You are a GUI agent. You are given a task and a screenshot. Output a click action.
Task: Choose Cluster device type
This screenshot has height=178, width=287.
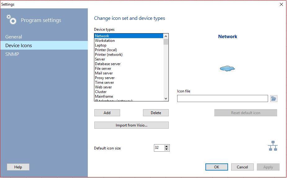click(129, 92)
